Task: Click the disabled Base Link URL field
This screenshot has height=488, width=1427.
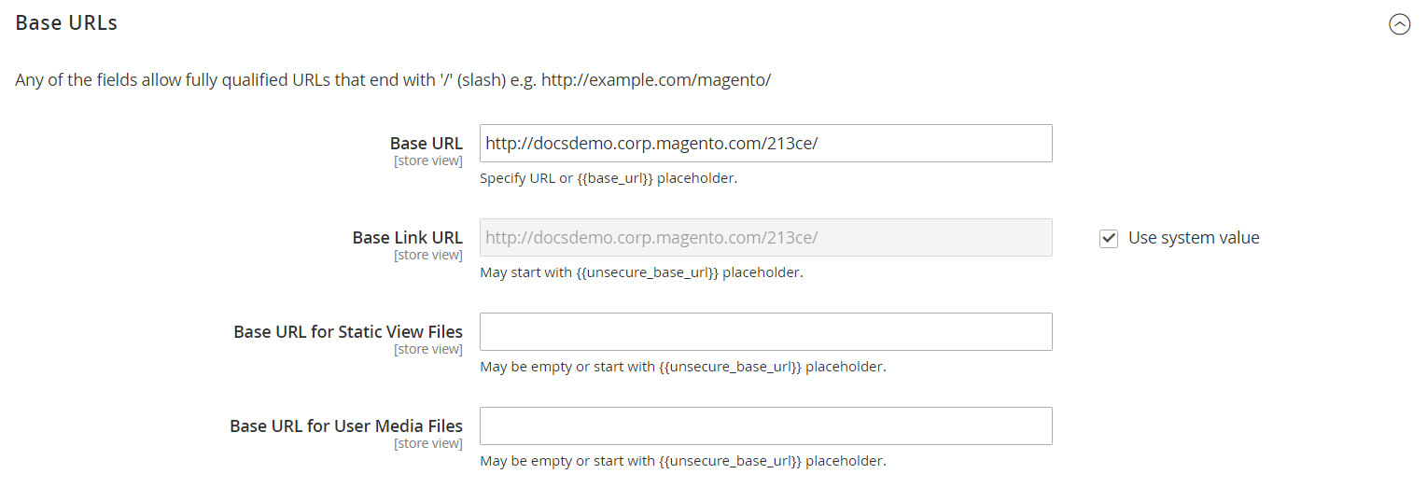Action: pos(765,238)
